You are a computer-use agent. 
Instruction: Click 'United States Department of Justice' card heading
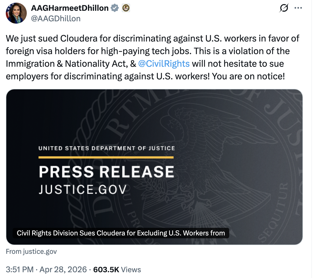point(107,148)
